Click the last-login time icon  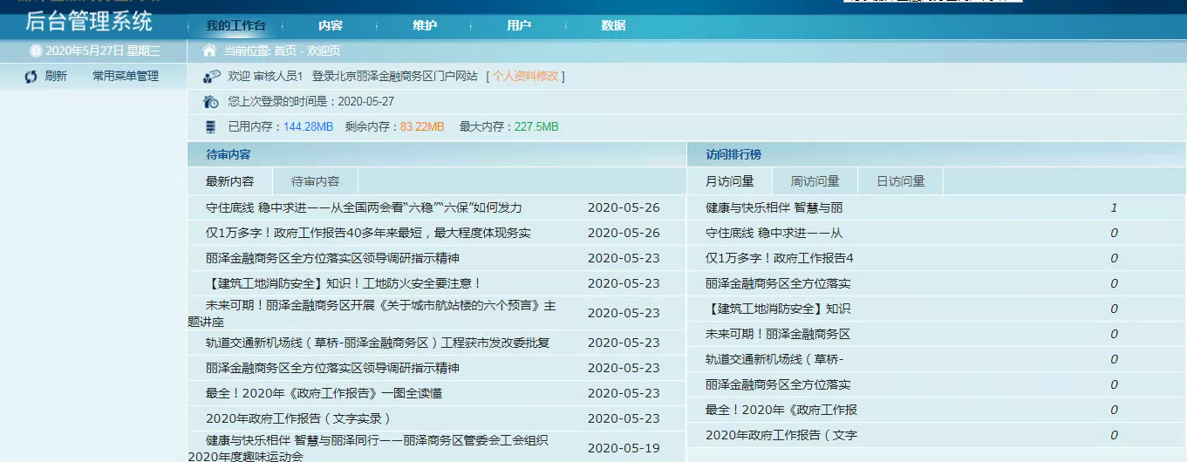[211, 102]
